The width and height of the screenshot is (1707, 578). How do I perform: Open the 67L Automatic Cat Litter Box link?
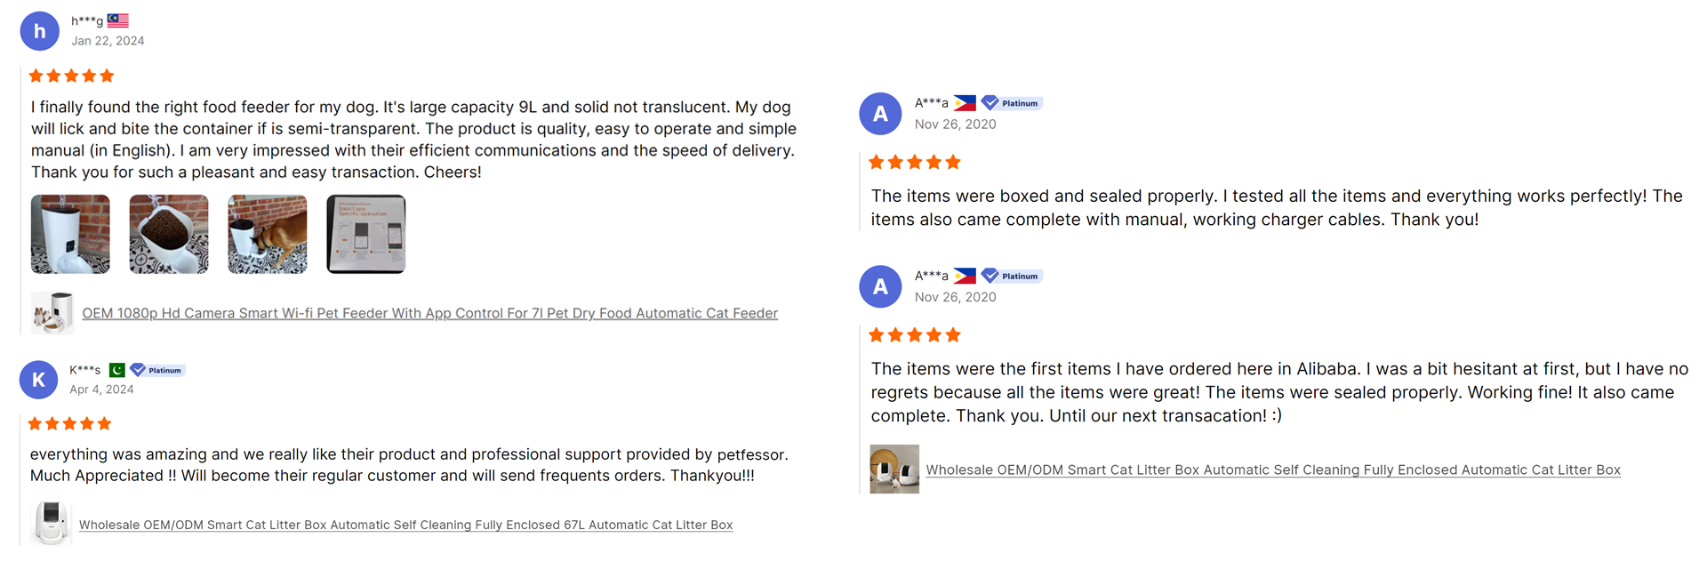click(x=405, y=525)
